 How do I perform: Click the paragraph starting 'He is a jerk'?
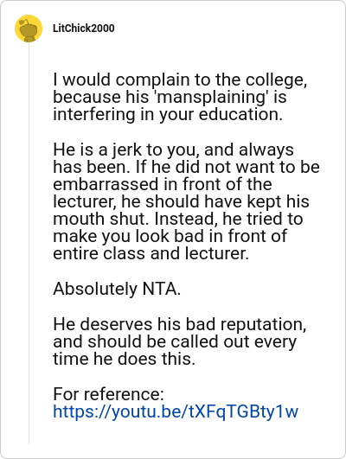click(186, 201)
